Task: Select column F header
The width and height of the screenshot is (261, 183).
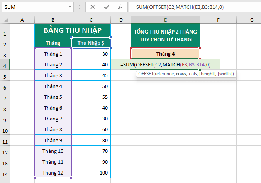Action: [x=218, y=20]
